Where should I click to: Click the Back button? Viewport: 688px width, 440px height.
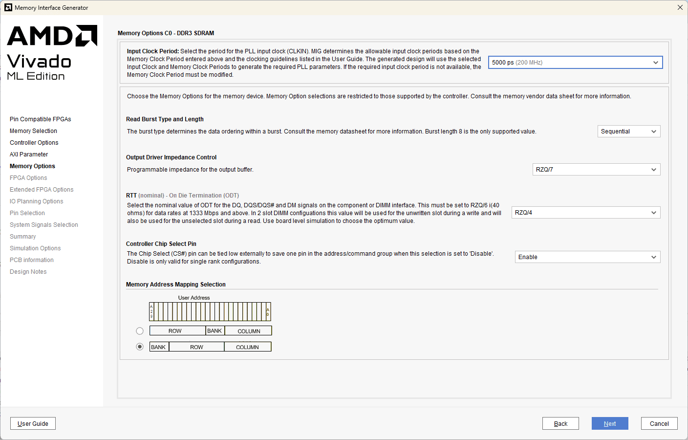coord(560,423)
